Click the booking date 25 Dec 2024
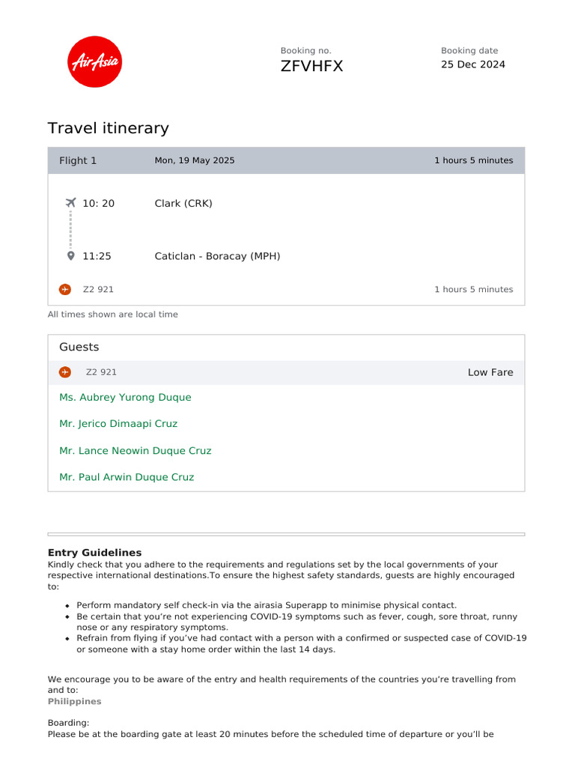The width and height of the screenshot is (575, 767). [x=472, y=64]
